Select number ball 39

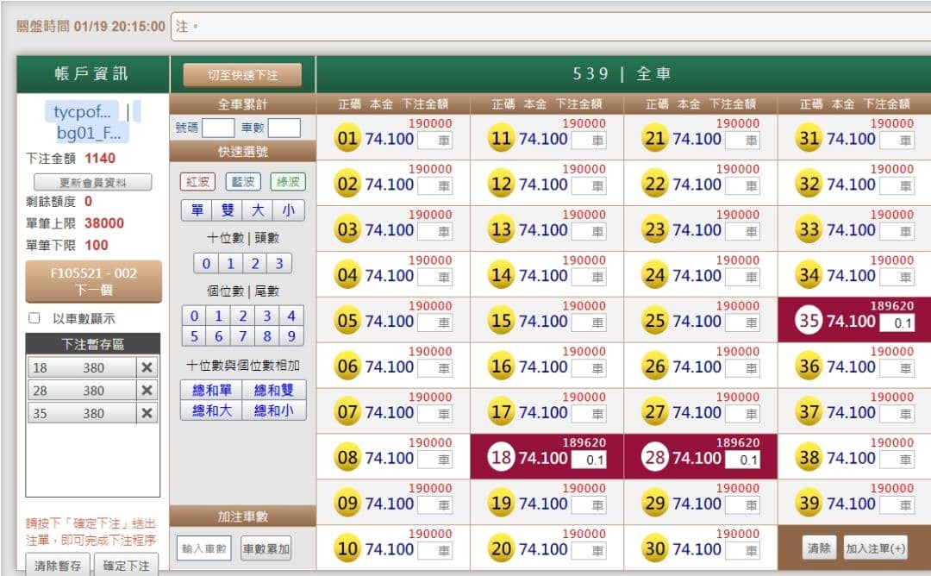(809, 504)
